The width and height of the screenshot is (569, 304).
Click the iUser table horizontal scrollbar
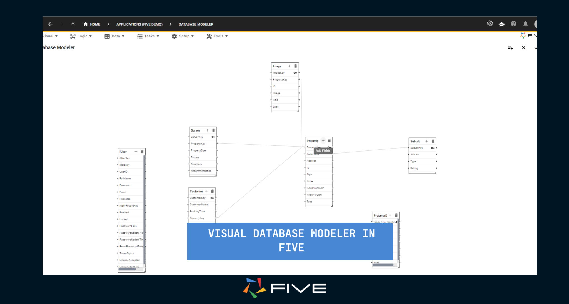[x=127, y=269]
